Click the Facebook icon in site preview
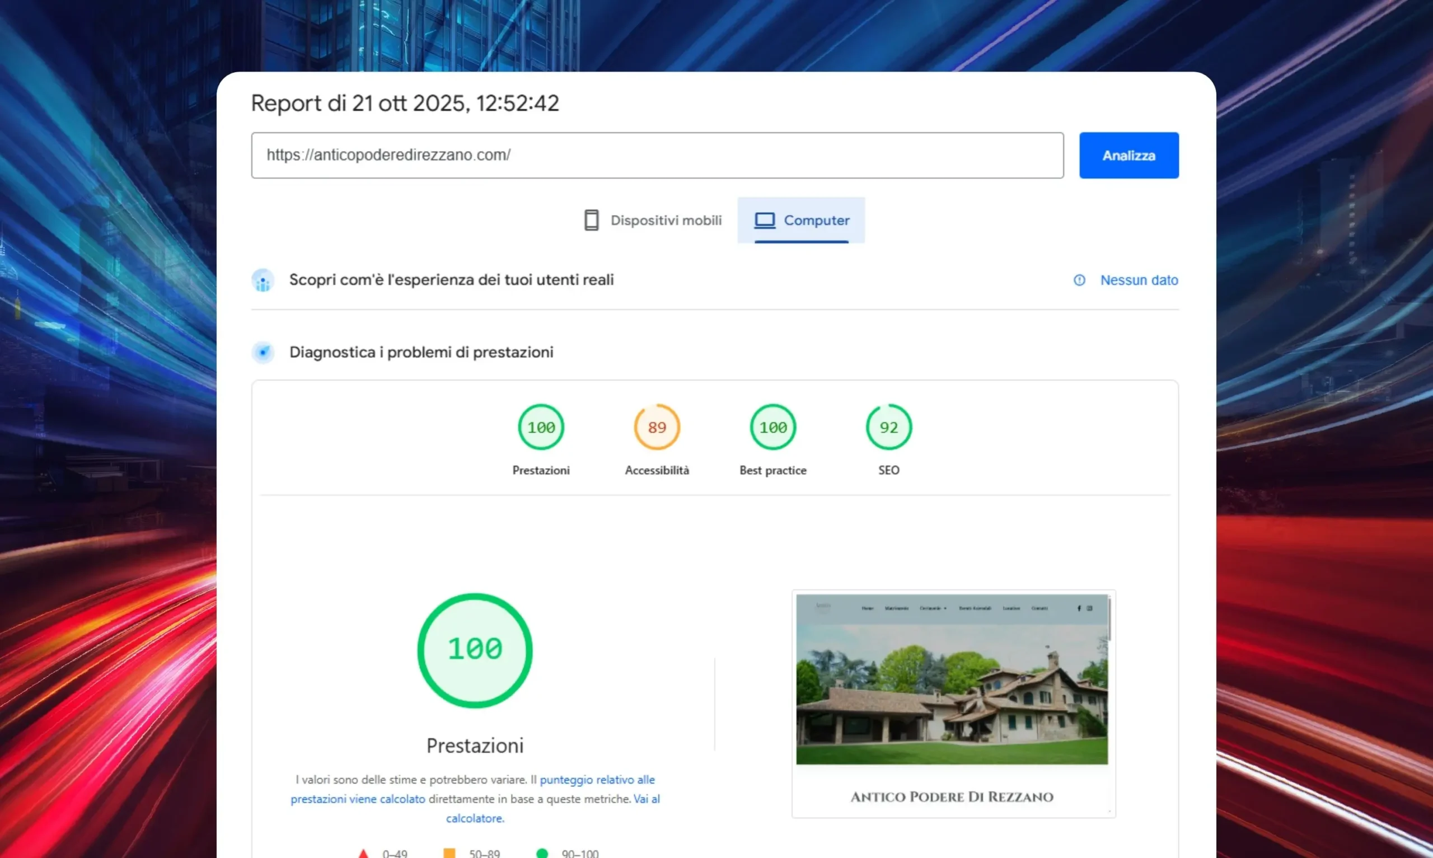This screenshot has height=858, width=1433. 1079,608
